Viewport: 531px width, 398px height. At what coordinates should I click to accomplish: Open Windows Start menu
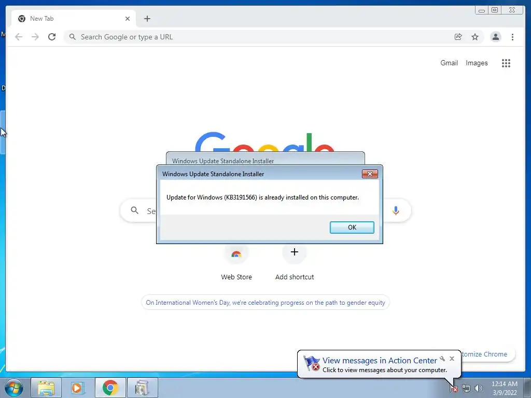[x=14, y=388]
